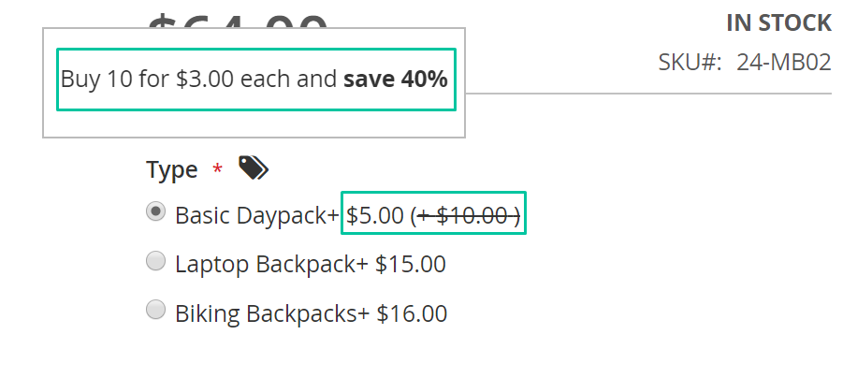This screenshot has width=857, height=378.
Task: Select the Laptop Backpack radio button
Action: (x=155, y=260)
